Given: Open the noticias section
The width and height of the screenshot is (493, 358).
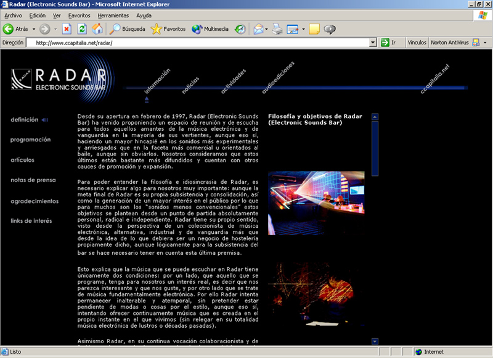Looking at the screenshot, I should pos(190,85).
